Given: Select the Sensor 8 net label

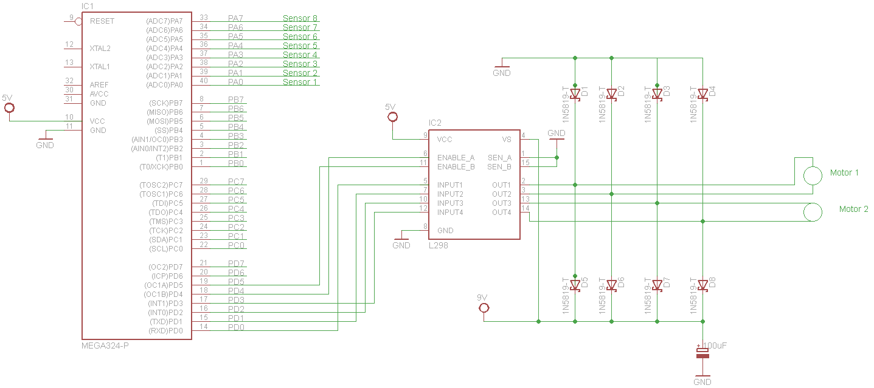Looking at the screenshot, I should (300, 18).
